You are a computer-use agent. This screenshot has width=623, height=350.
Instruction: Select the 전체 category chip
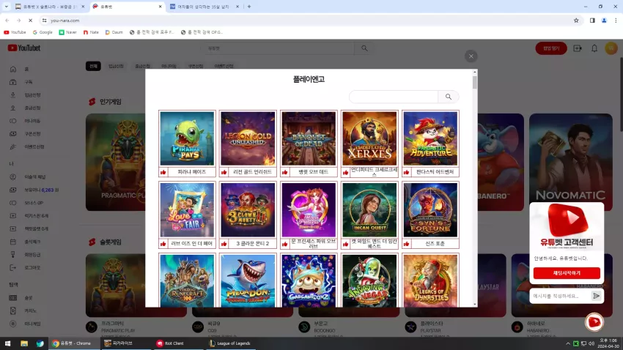point(93,67)
